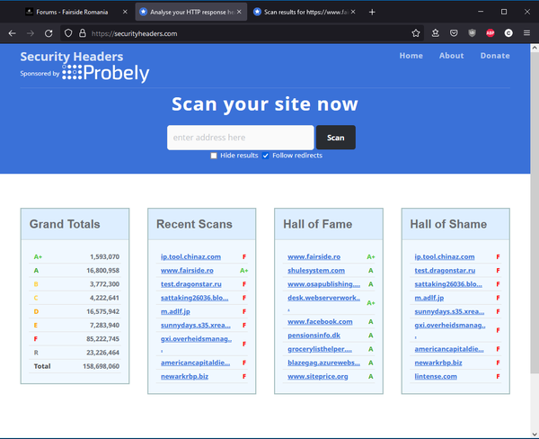Click the A+ count 1,593,070

point(104,257)
